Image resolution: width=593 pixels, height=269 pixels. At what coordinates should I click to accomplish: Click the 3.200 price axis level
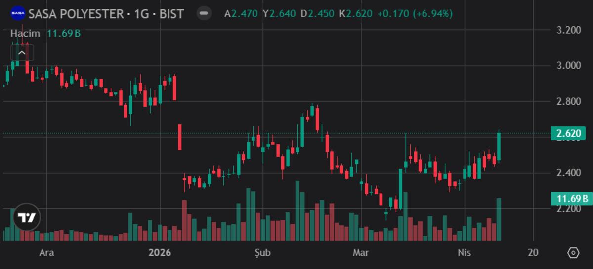click(x=568, y=30)
